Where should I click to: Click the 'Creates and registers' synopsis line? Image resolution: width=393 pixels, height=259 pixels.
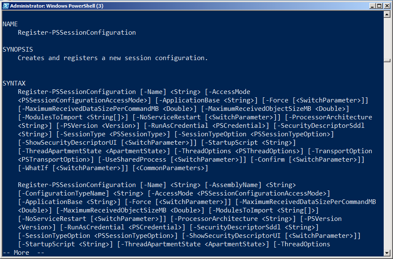[113, 58]
